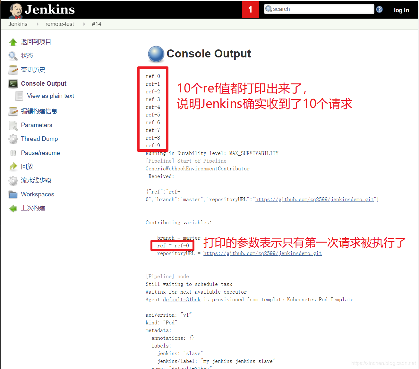Click the green up-arrow back to project icon

tap(13, 42)
